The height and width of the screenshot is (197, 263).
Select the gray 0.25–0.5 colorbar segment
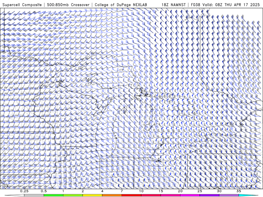[34, 195]
